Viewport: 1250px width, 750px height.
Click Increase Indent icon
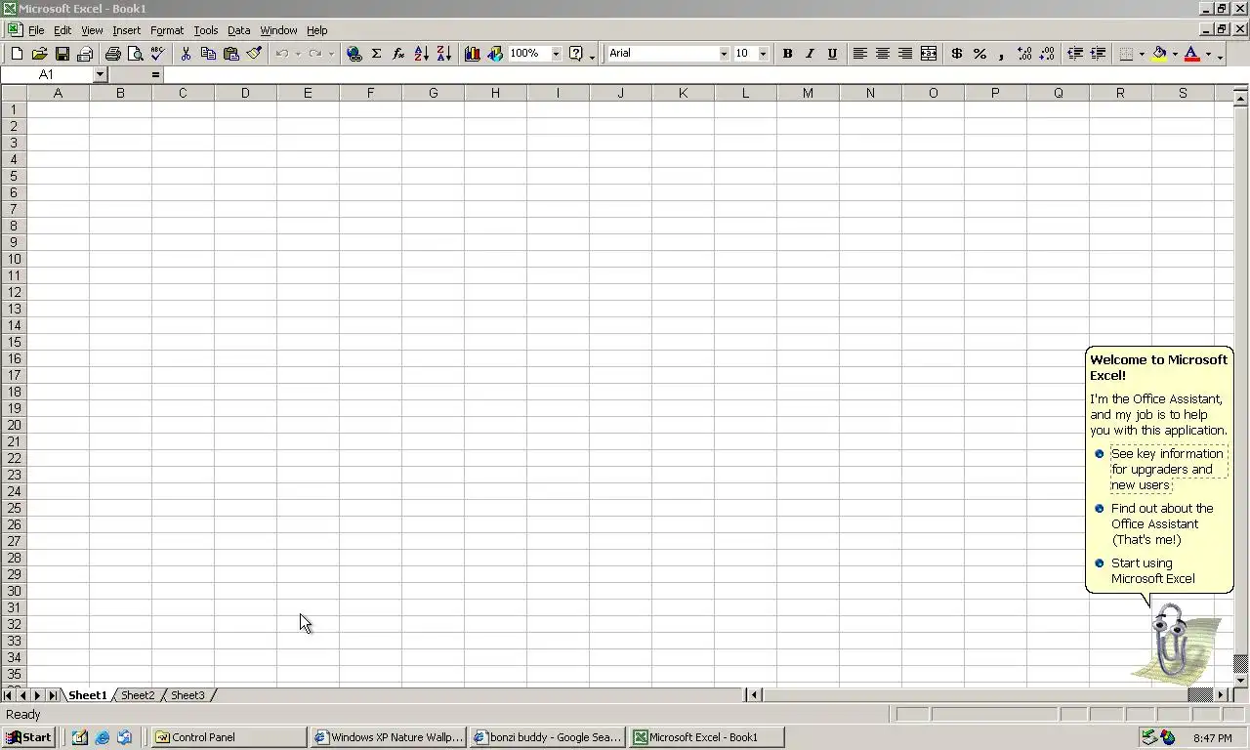pyautogui.click(x=1098, y=54)
